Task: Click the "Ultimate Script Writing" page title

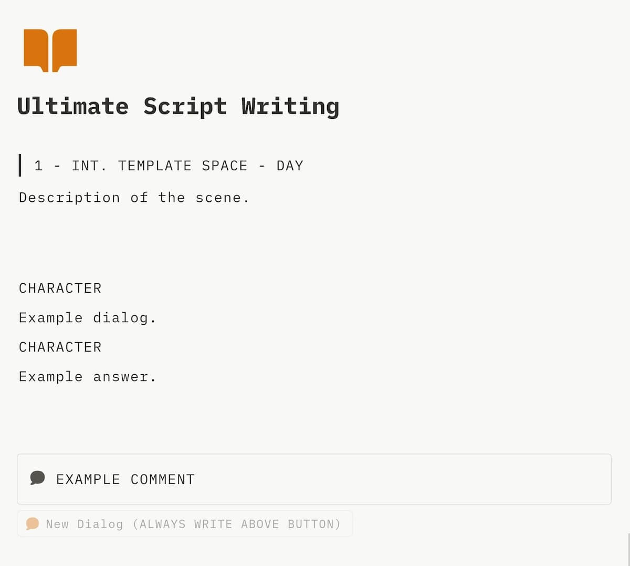Action: (178, 106)
